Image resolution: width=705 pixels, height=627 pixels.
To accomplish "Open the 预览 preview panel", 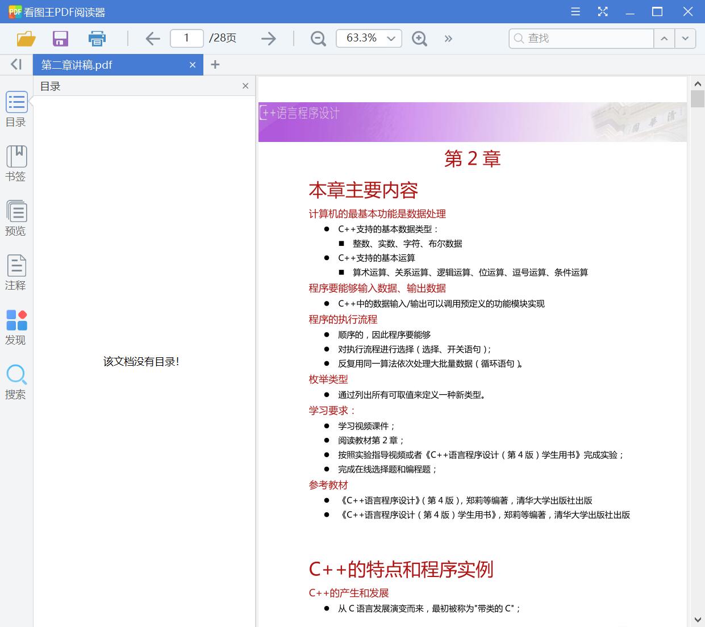I will [16, 218].
